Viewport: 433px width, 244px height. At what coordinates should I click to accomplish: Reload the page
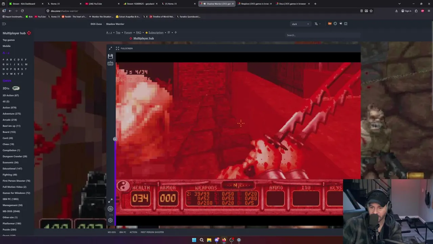pos(22,11)
